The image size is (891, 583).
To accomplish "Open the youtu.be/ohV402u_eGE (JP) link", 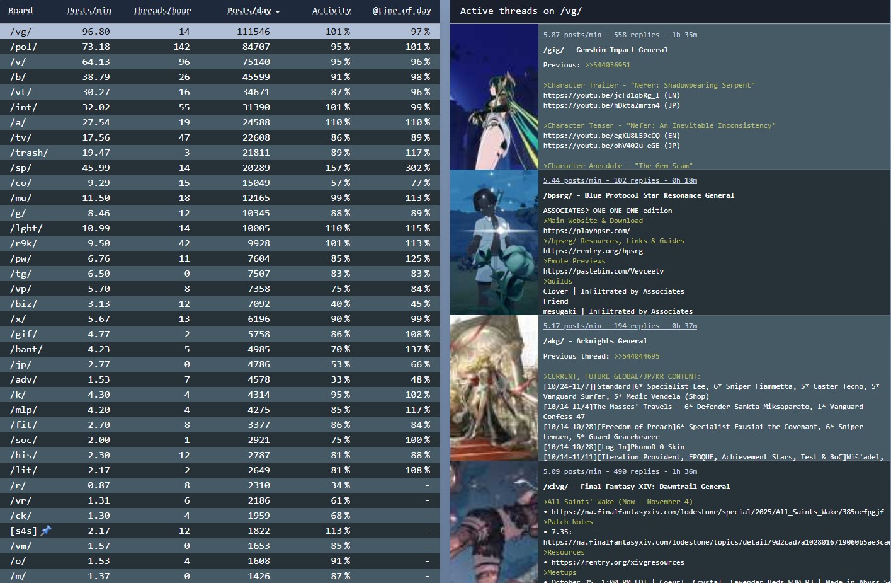I will [611, 146].
